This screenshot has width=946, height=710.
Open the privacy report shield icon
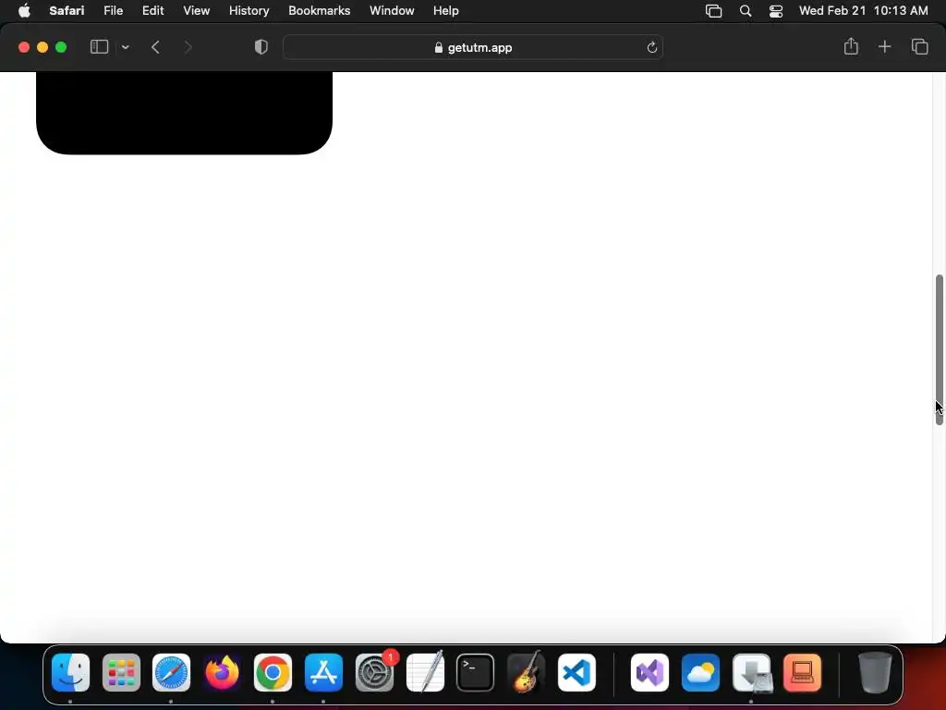[261, 47]
